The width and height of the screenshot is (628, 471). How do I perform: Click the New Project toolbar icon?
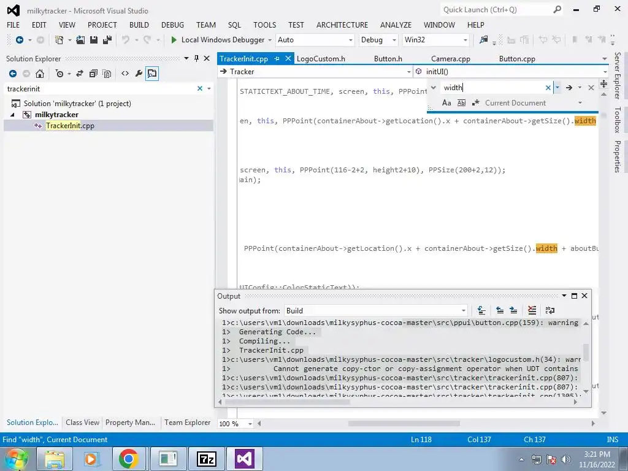click(x=59, y=40)
